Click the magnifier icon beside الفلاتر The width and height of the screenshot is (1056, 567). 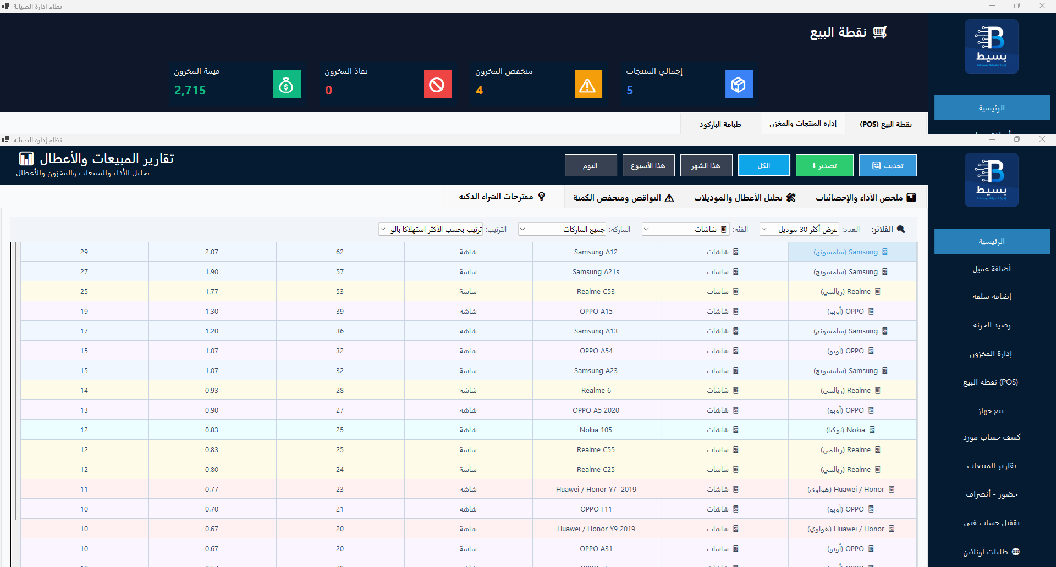click(901, 229)
